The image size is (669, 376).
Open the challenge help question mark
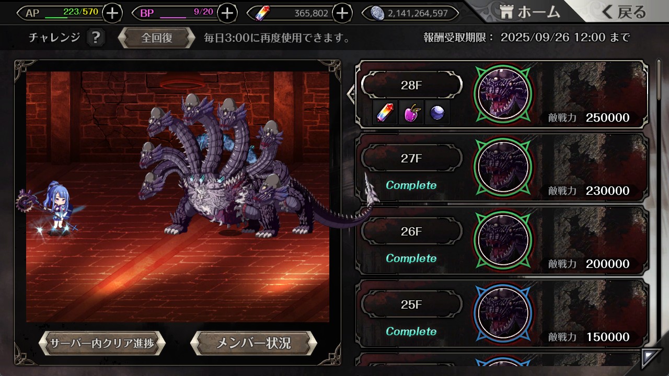(x=95, y=38)
